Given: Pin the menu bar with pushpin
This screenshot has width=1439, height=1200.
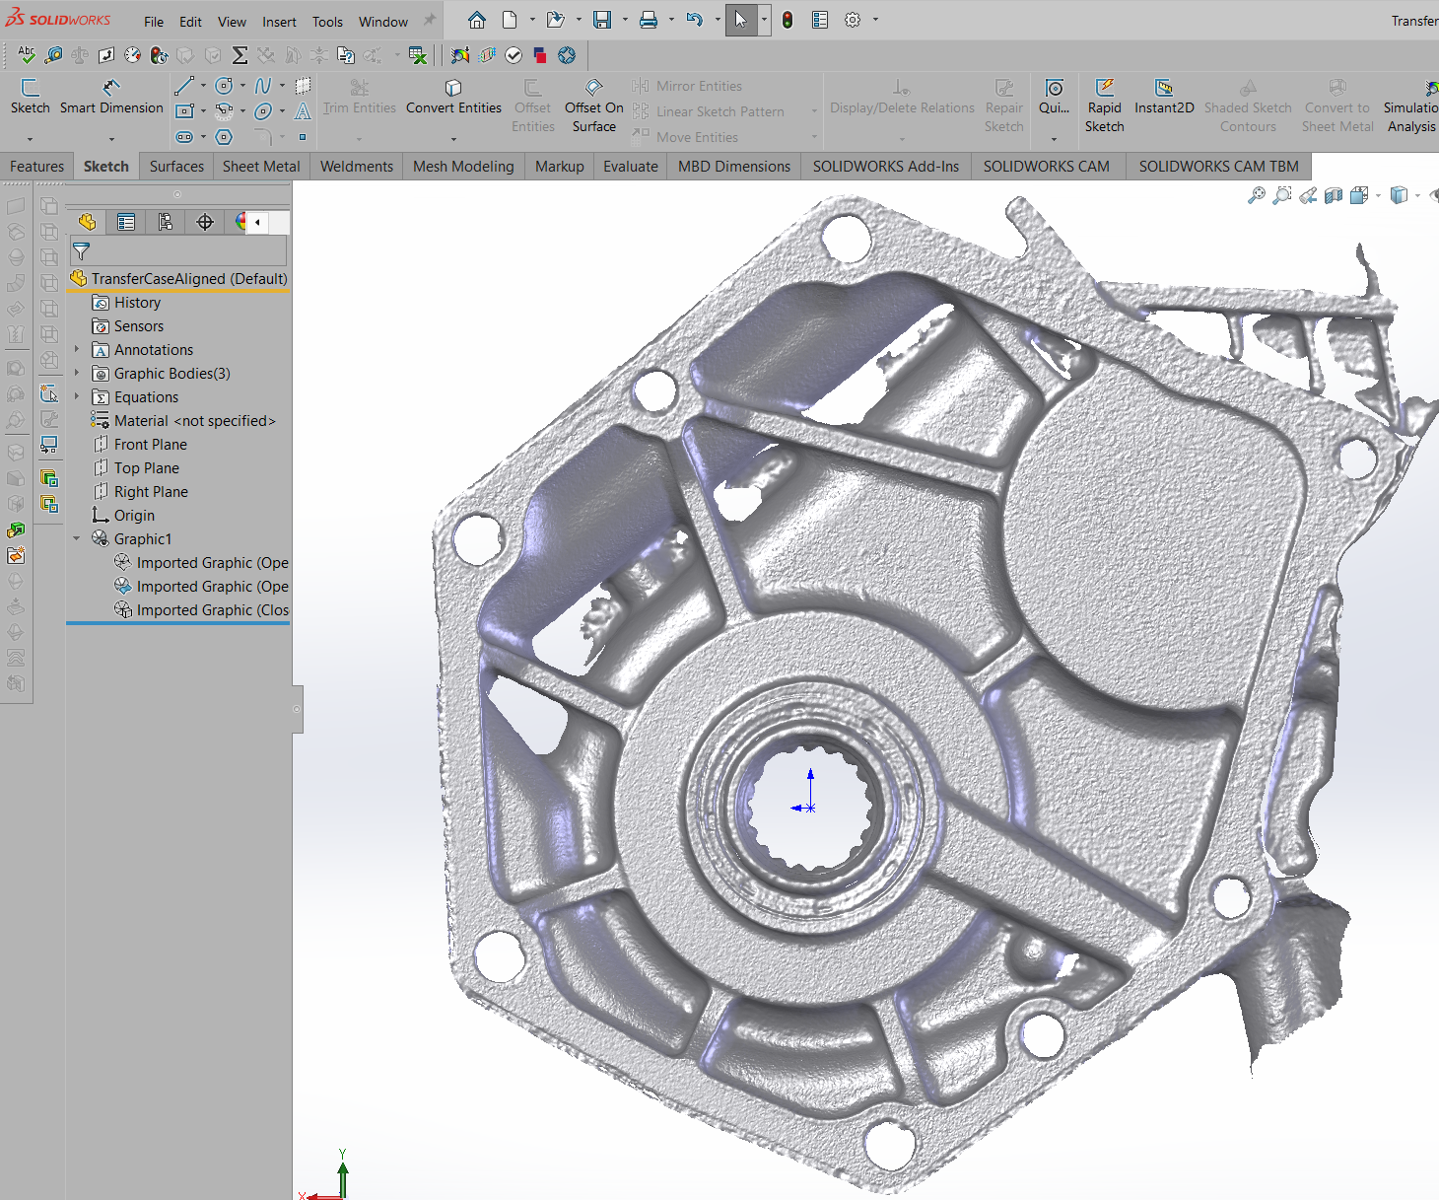Looking at the screenshot, I should (x=430, y=21).
